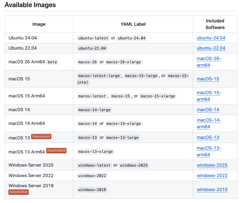The image size is (242, 203).
Task: Click the macOS 15 Arm64 image name
Action: 27,96
